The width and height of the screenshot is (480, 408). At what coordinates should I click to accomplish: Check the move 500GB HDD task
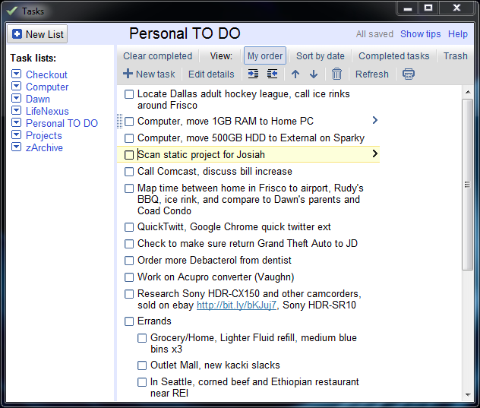click(x=129, y=138)
